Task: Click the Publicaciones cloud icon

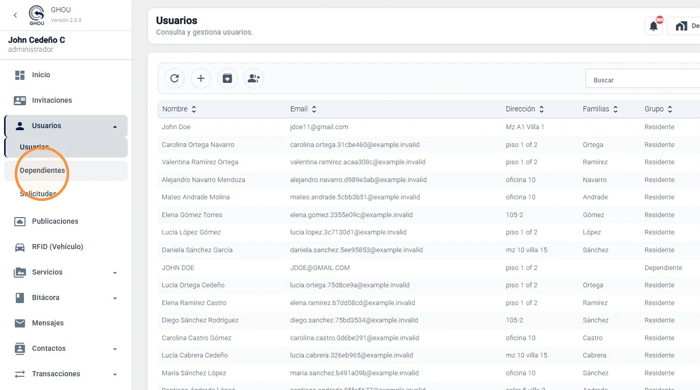Action: (x=20, y=222)
